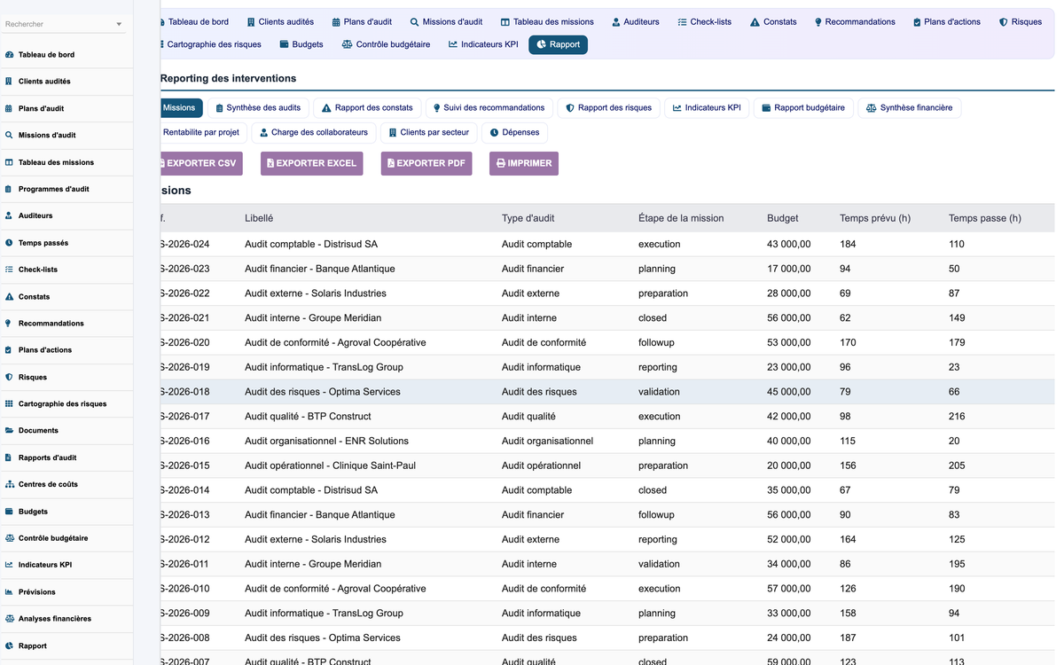Open Budgets in the sidebar
This screenshot has height=665, width=1064.
click(x=66, y=512)
